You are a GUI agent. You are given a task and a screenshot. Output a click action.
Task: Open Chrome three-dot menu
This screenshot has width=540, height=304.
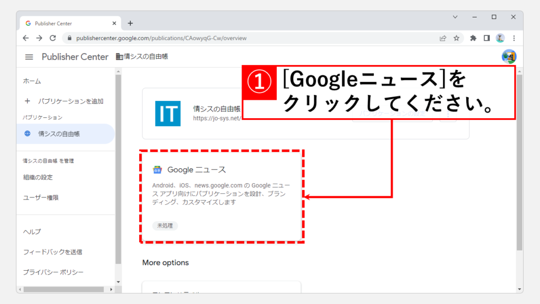514,38
